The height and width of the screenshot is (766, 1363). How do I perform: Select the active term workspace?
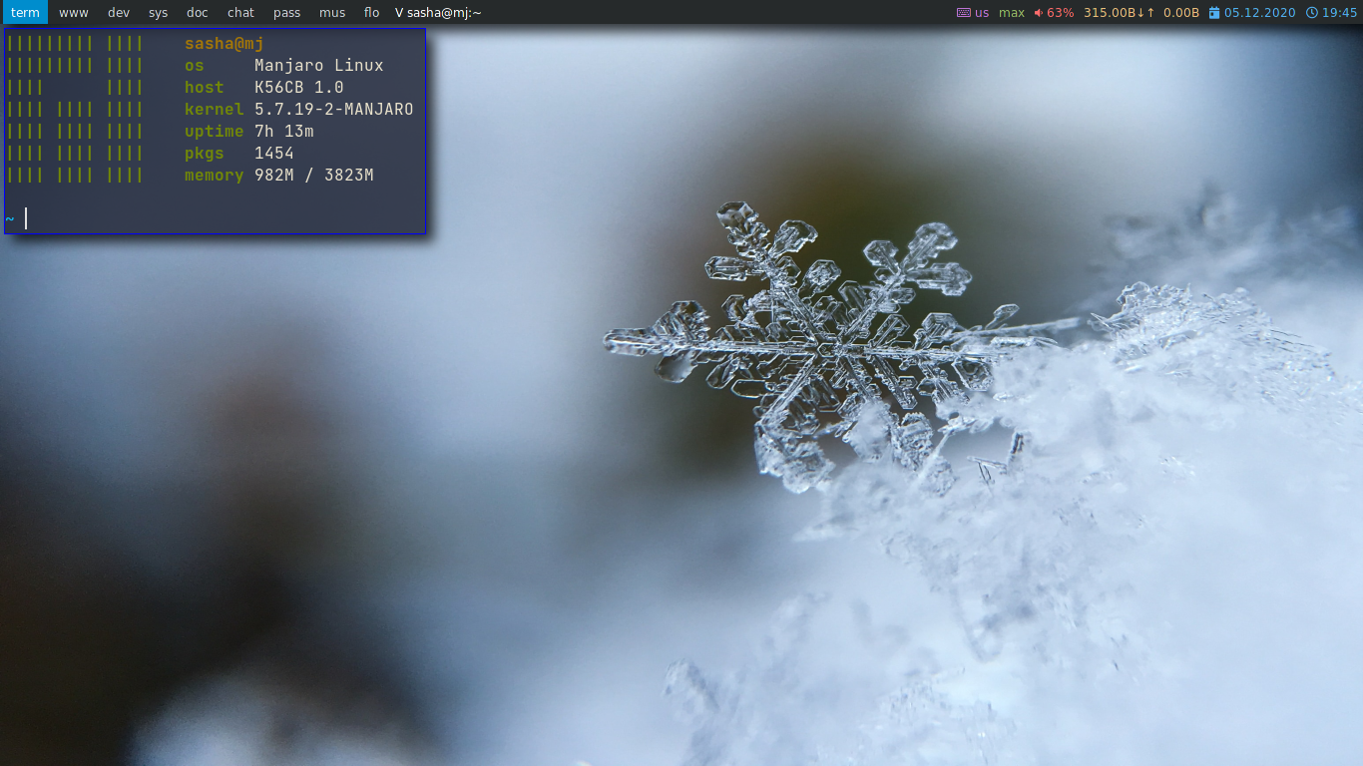24,12
